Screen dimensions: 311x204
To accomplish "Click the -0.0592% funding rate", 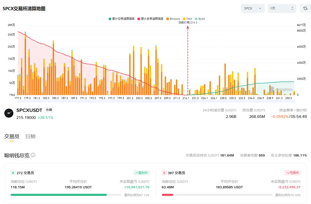I will pyautogui.click(x=280, y=117).
